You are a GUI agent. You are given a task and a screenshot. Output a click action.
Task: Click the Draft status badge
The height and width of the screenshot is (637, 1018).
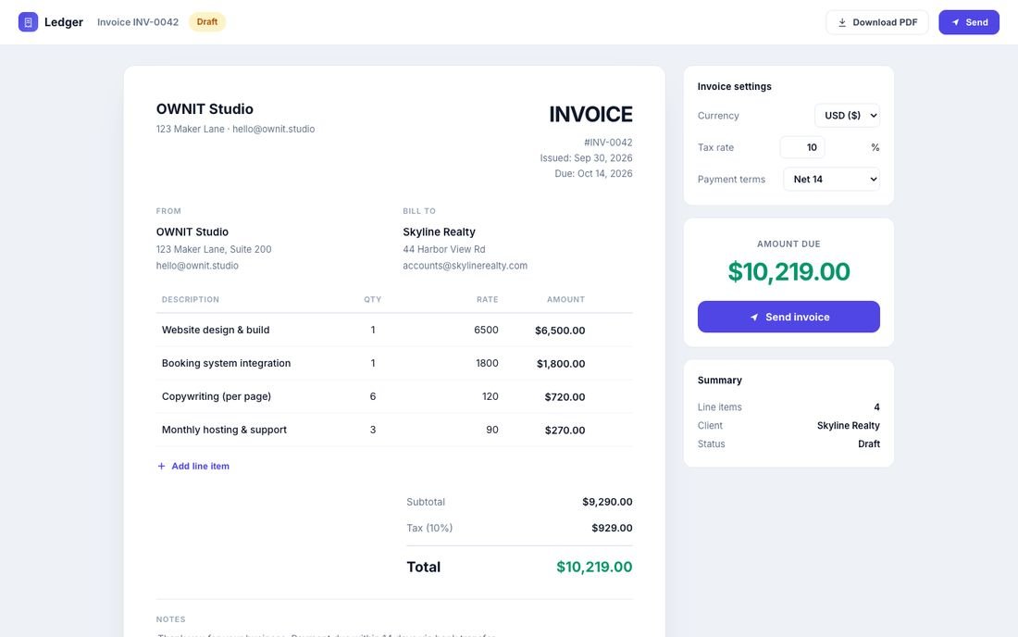[x=207, y=22]
